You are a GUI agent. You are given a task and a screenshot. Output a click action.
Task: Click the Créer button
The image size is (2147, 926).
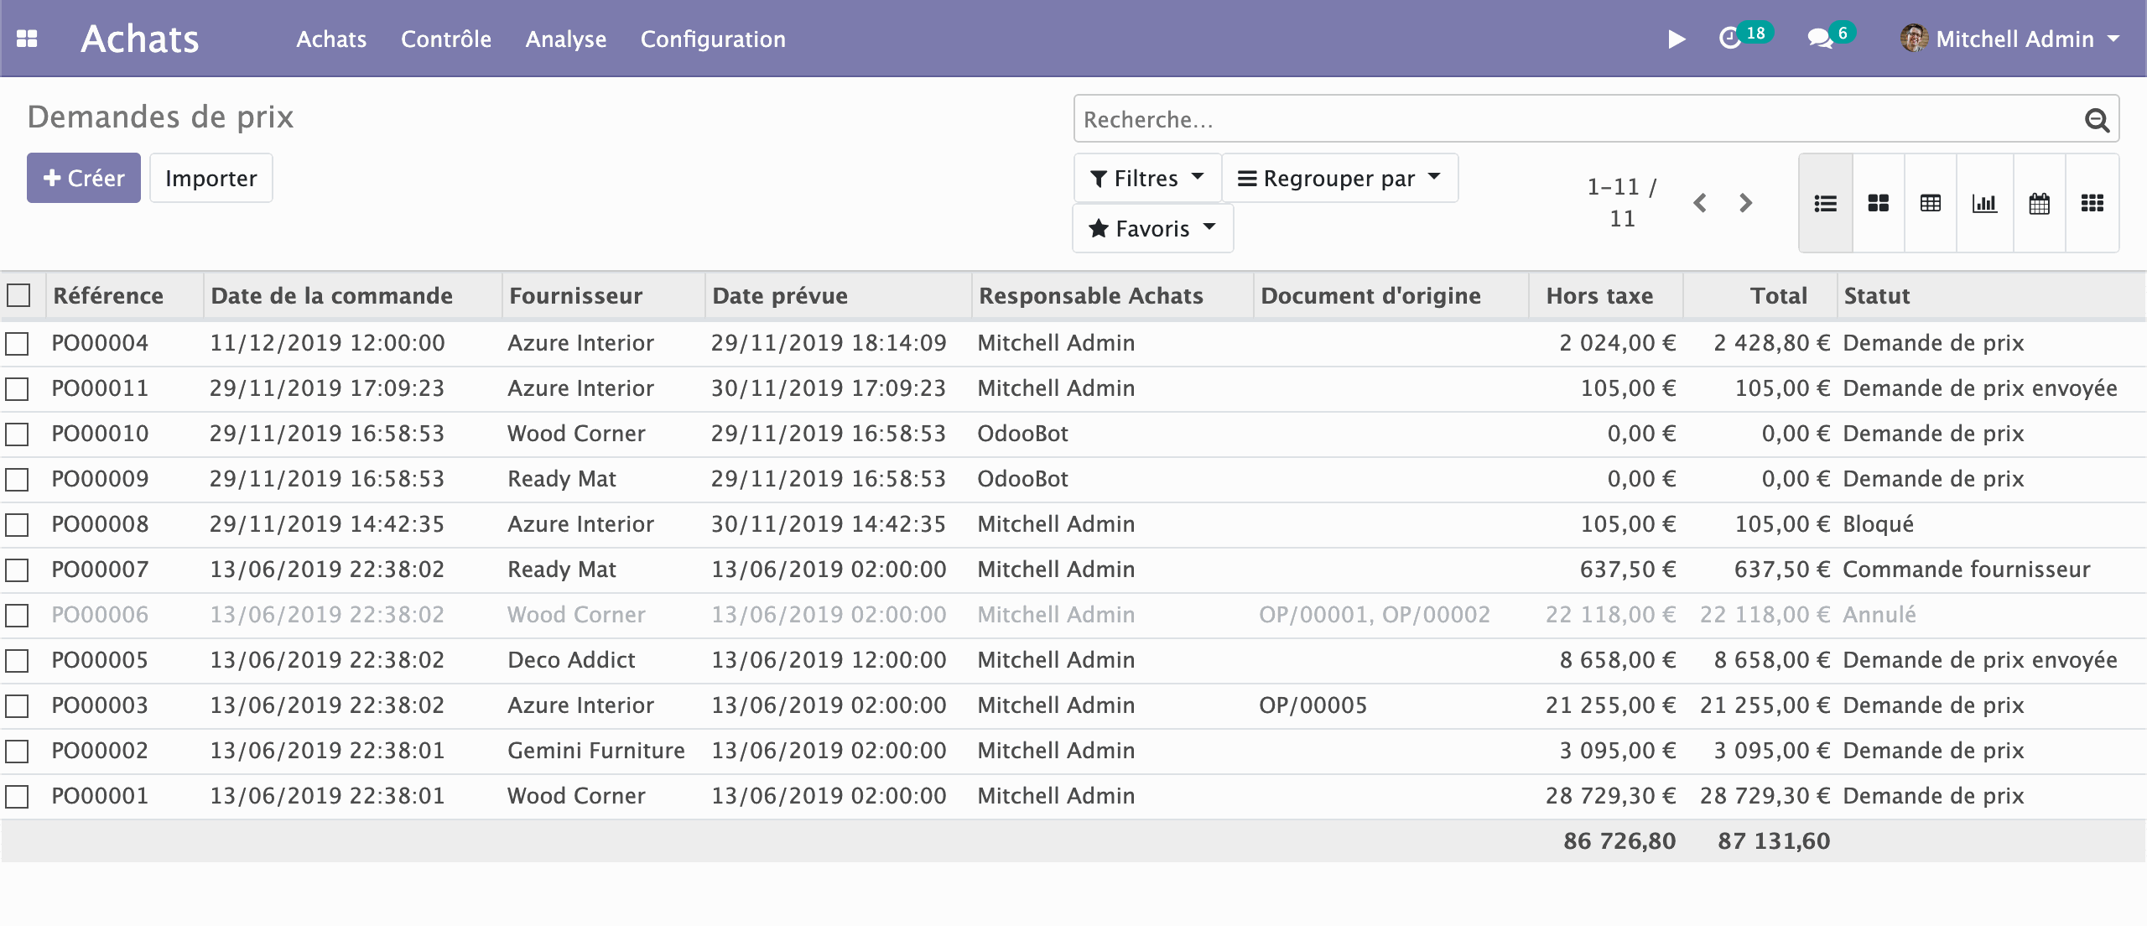83,178
